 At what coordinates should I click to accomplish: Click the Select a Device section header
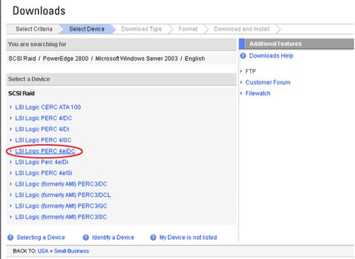pos(121,79)
